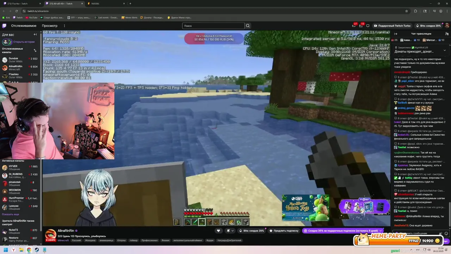451x254 pixels.
Task: Click the Клоуны stream tag
Action: pos(122,240)
